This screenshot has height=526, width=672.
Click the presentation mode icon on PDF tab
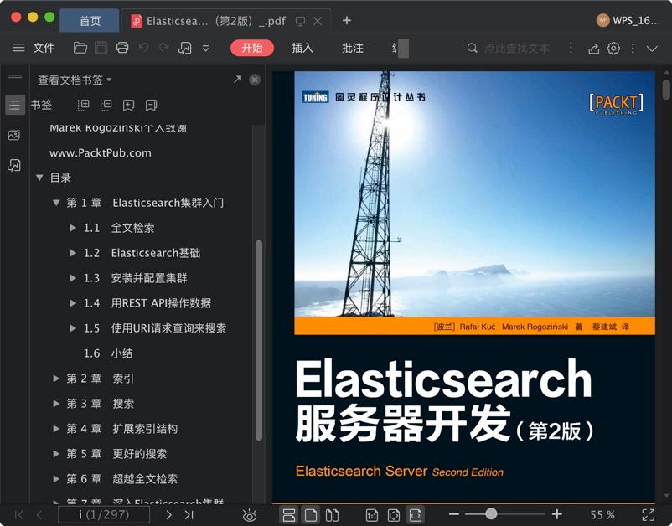tap(301, 22)
